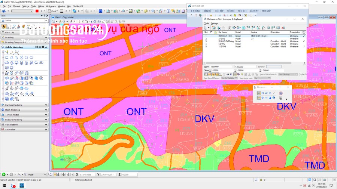Open the Nested Attachments Live Nesting dropdown
This screenshot has width=337, height=189.
pos(288,74)
